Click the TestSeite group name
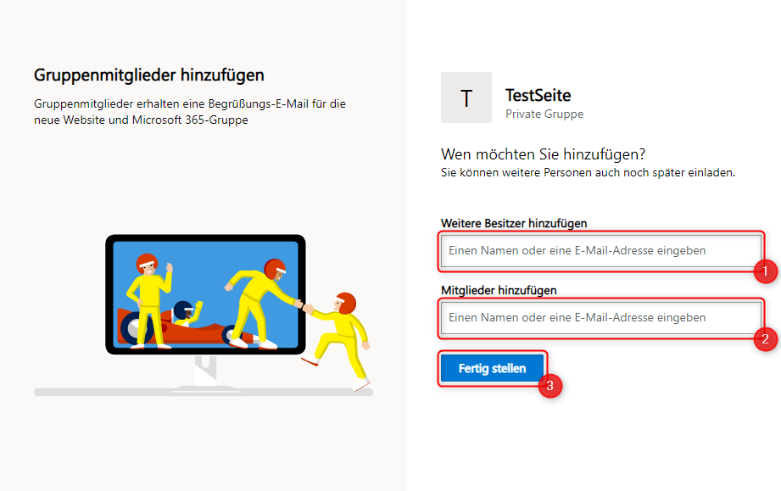 click(538, 95)
